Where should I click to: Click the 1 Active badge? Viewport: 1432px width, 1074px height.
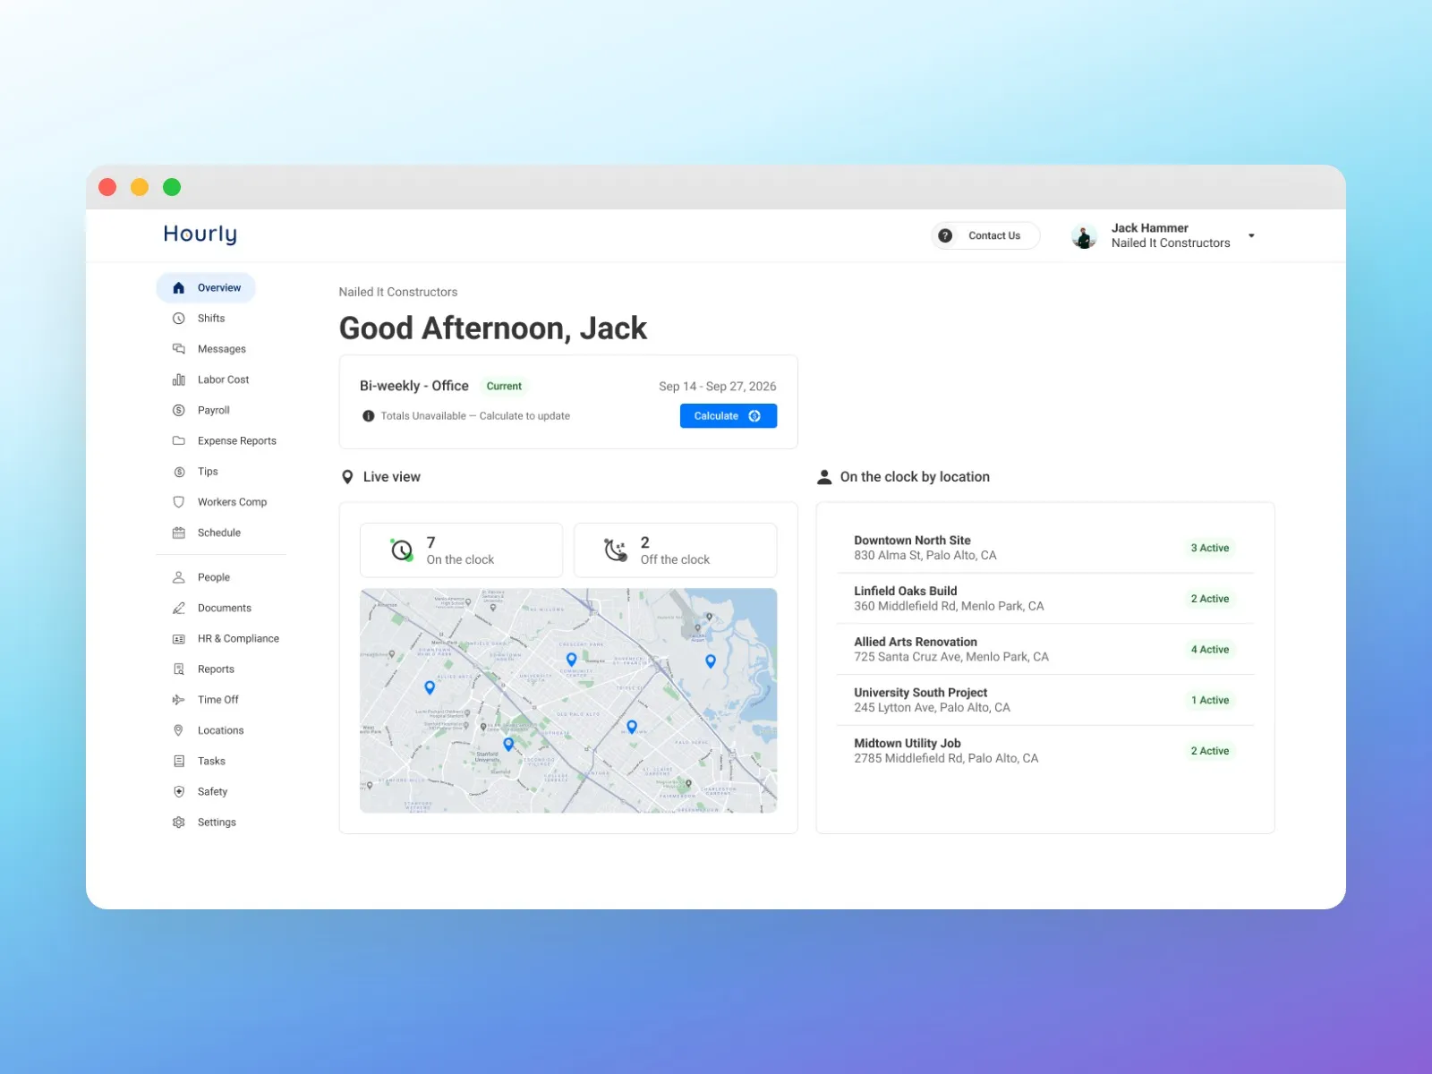point(1210,701)
